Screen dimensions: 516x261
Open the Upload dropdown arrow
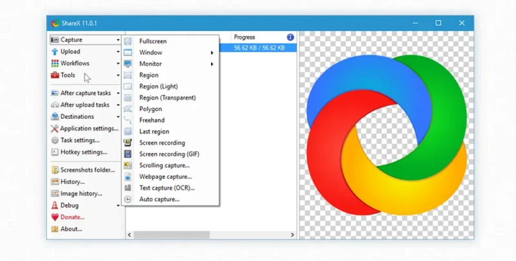pyautogui.click(x=118, y=52)
